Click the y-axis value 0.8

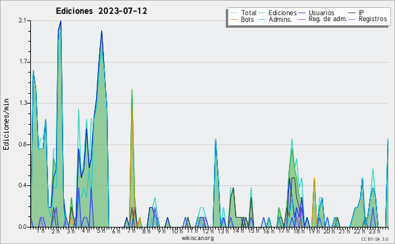coord(22,144)
